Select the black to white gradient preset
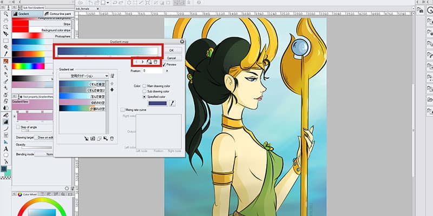Screen dimensions: 433x216 pos(32,78)
